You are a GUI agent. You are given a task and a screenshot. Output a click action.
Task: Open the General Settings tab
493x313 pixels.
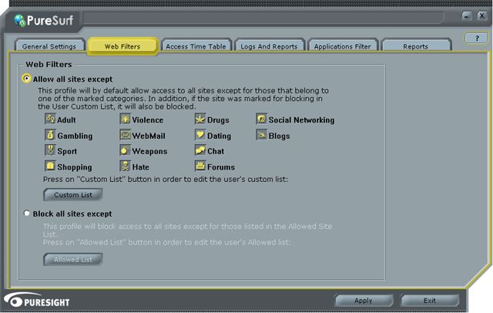coord(49,46)
